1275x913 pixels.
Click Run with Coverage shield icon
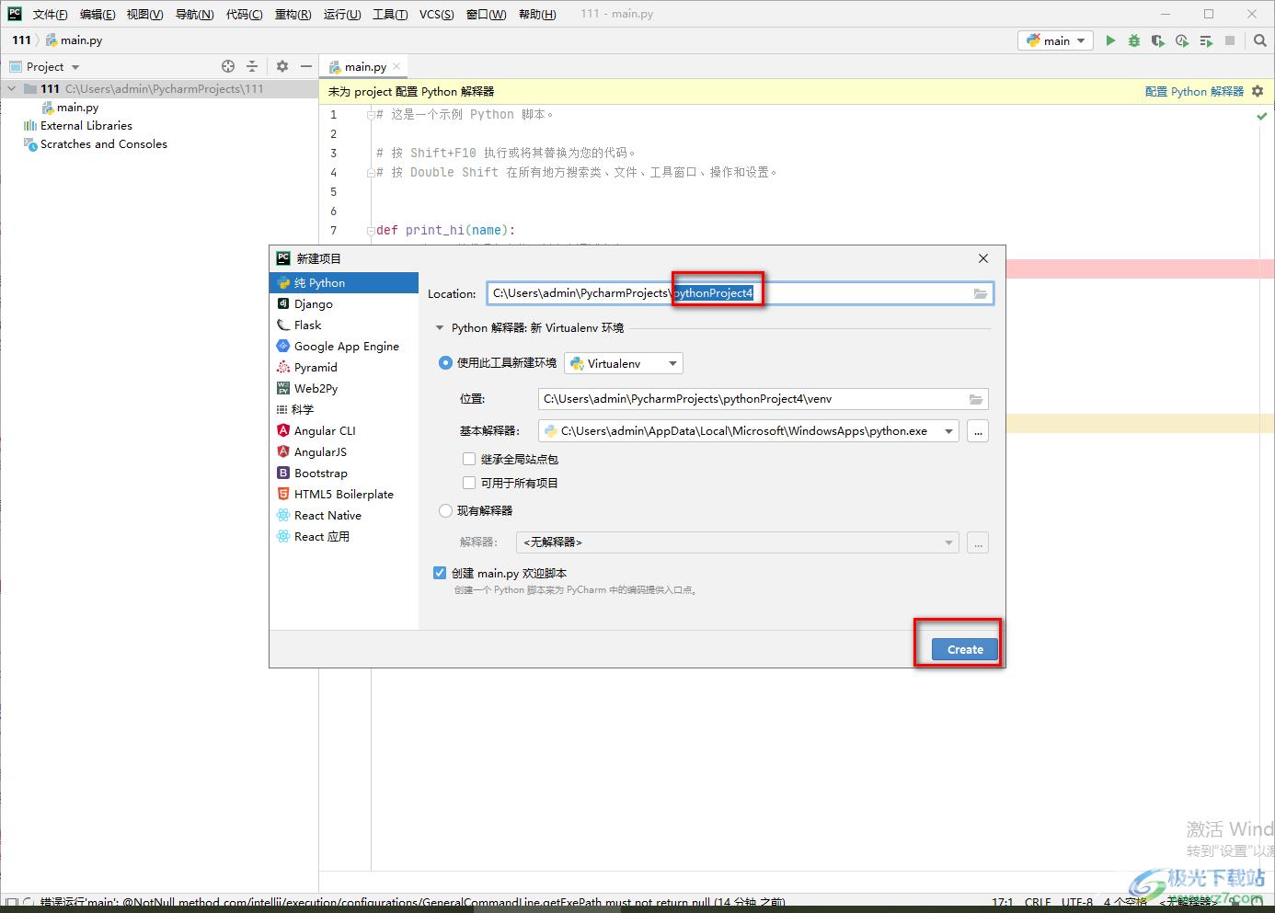tap(1158, 40)
